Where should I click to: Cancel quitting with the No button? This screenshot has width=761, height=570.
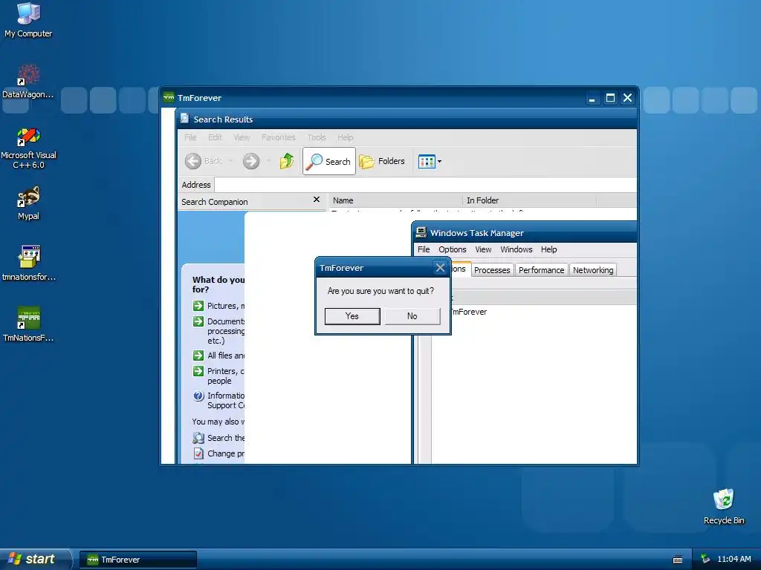tap(412, 316)
